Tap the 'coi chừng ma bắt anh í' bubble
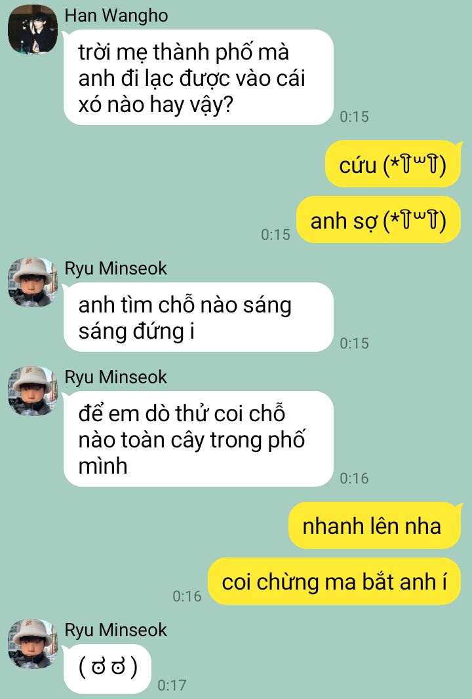The height and width of the screenshot is (699, 472). pos(334,581)
